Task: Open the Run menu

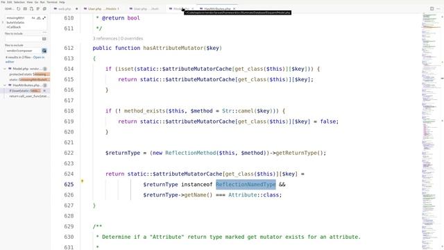Action: click(42, 2)
